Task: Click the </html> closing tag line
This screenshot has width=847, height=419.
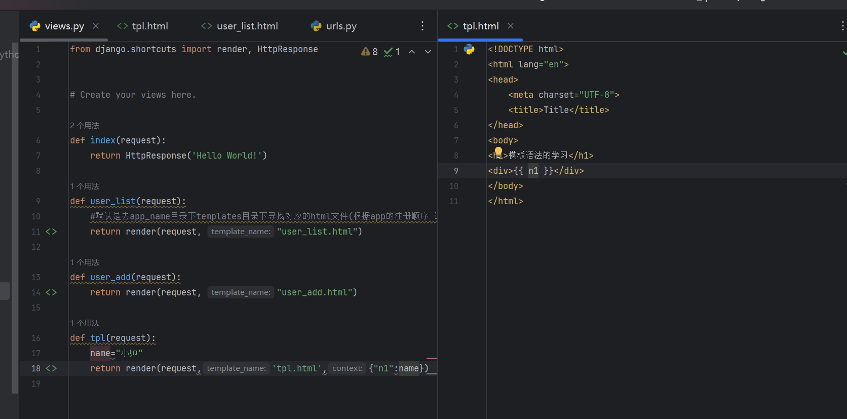Action: tap(506, 201)
